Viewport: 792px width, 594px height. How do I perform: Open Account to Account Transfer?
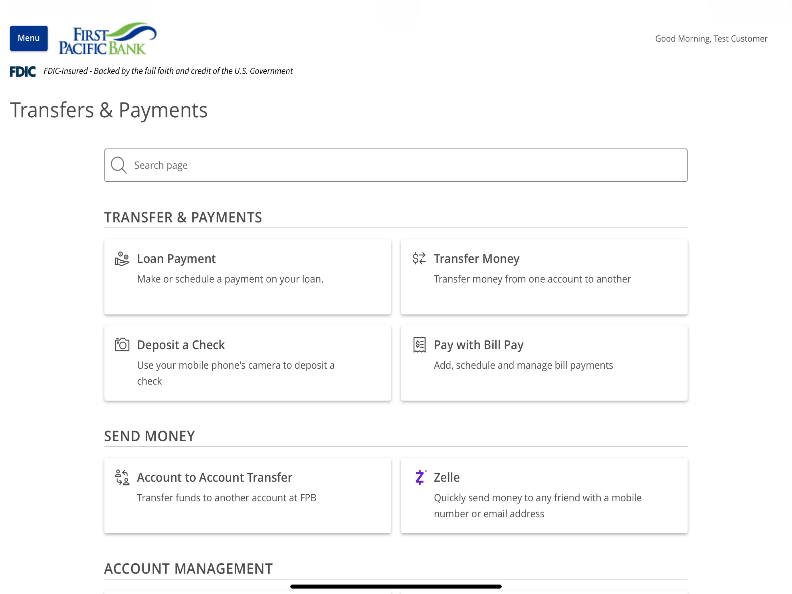coord(247,496)
